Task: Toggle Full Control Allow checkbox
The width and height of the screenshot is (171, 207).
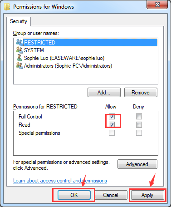Action: coord(112,117)
